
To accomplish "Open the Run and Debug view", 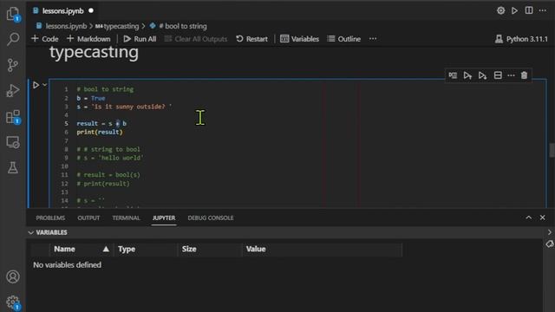I will (13, 91).
